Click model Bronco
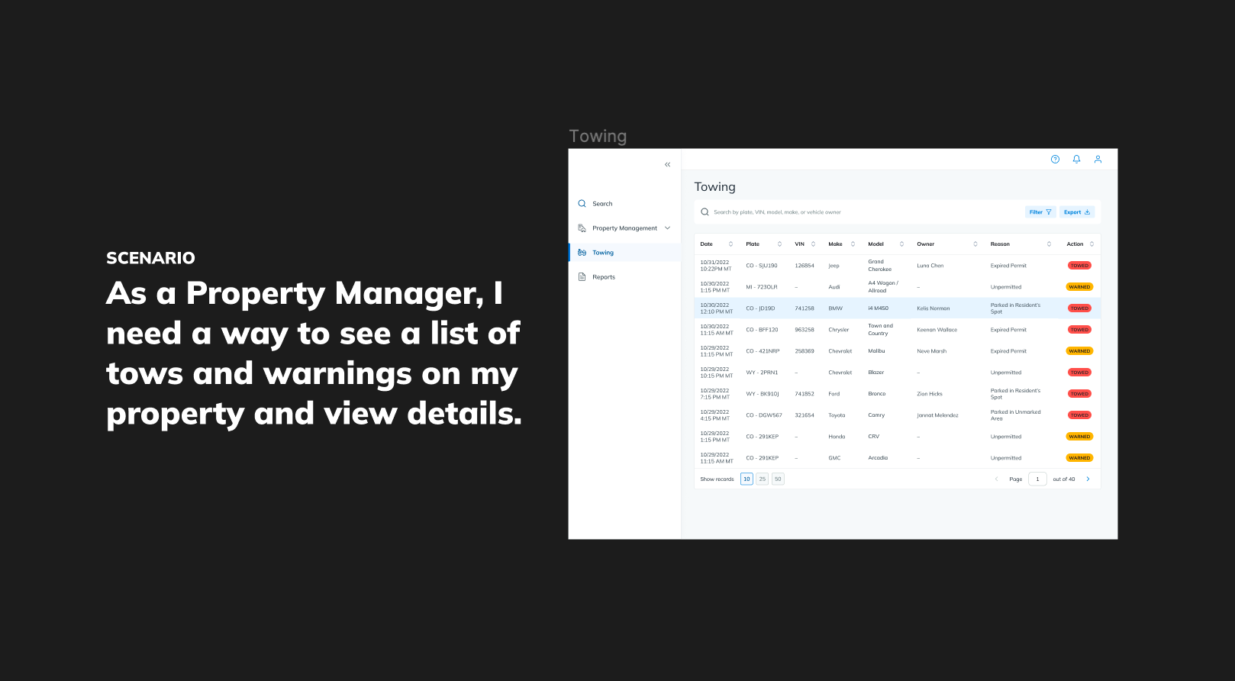 click(x=877, y=394)
